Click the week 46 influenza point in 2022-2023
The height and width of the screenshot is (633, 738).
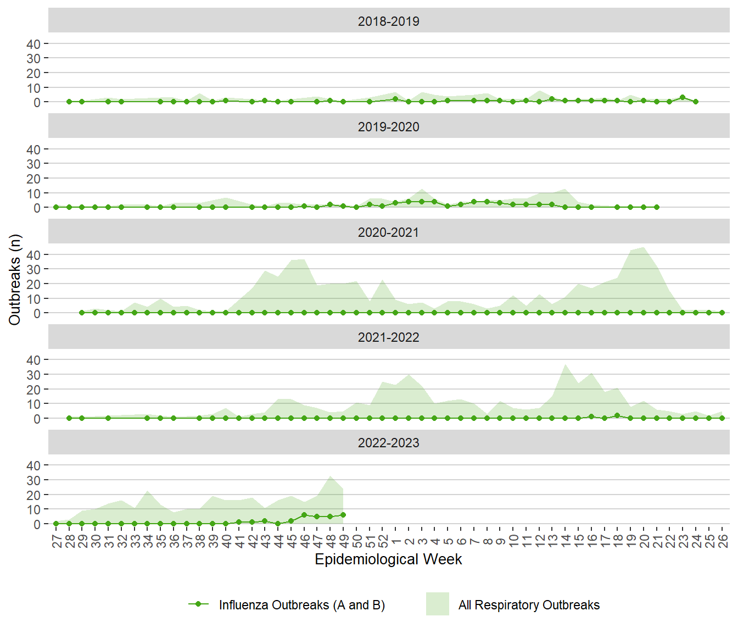(x=304, y=515)
